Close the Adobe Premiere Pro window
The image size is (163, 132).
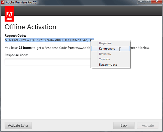[157, 2]
